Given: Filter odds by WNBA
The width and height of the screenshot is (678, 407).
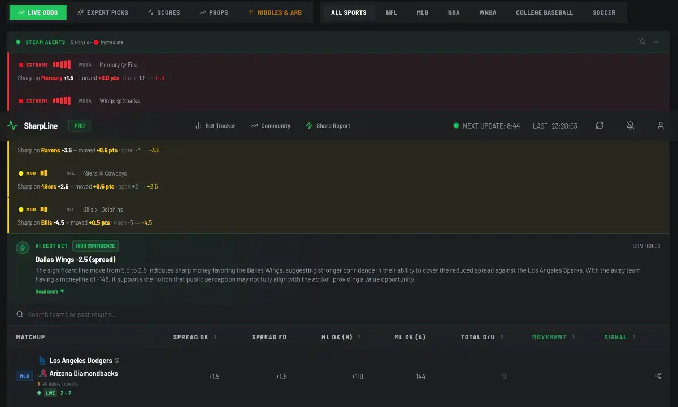Looking at the screenshot, I should 488,12.
